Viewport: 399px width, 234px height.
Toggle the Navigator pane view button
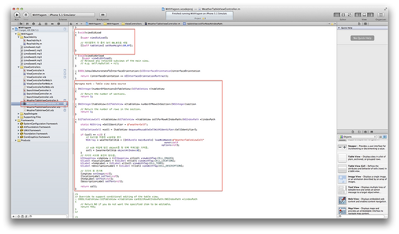(x=358, y=15)
